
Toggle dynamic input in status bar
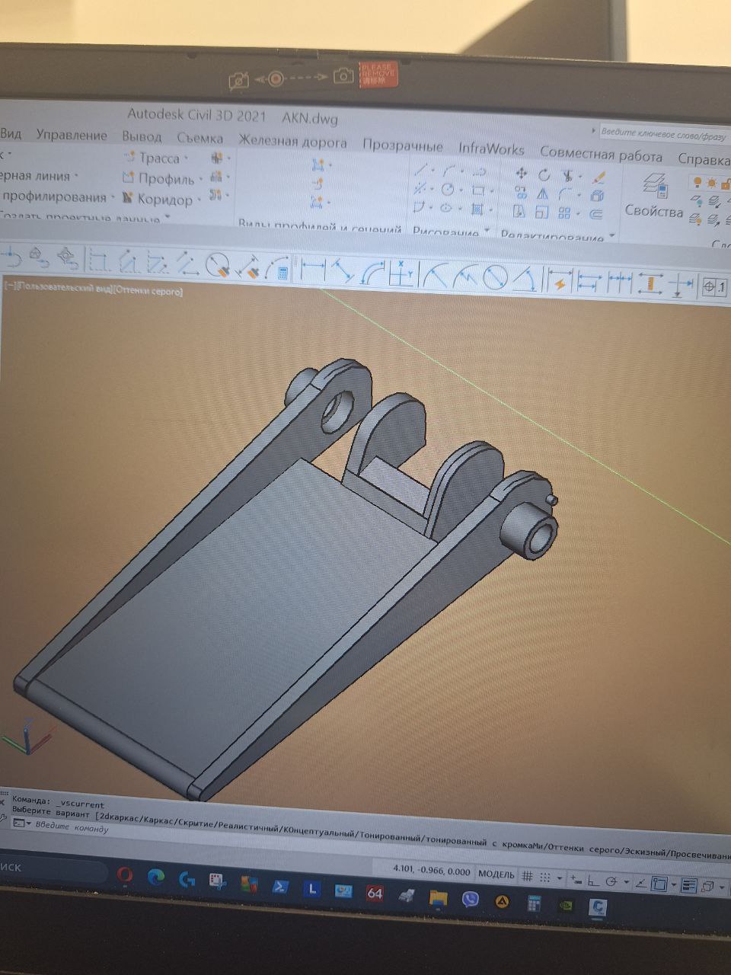[576, 879]
